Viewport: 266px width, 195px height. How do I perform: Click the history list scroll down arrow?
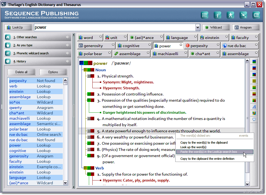point(65,183)
